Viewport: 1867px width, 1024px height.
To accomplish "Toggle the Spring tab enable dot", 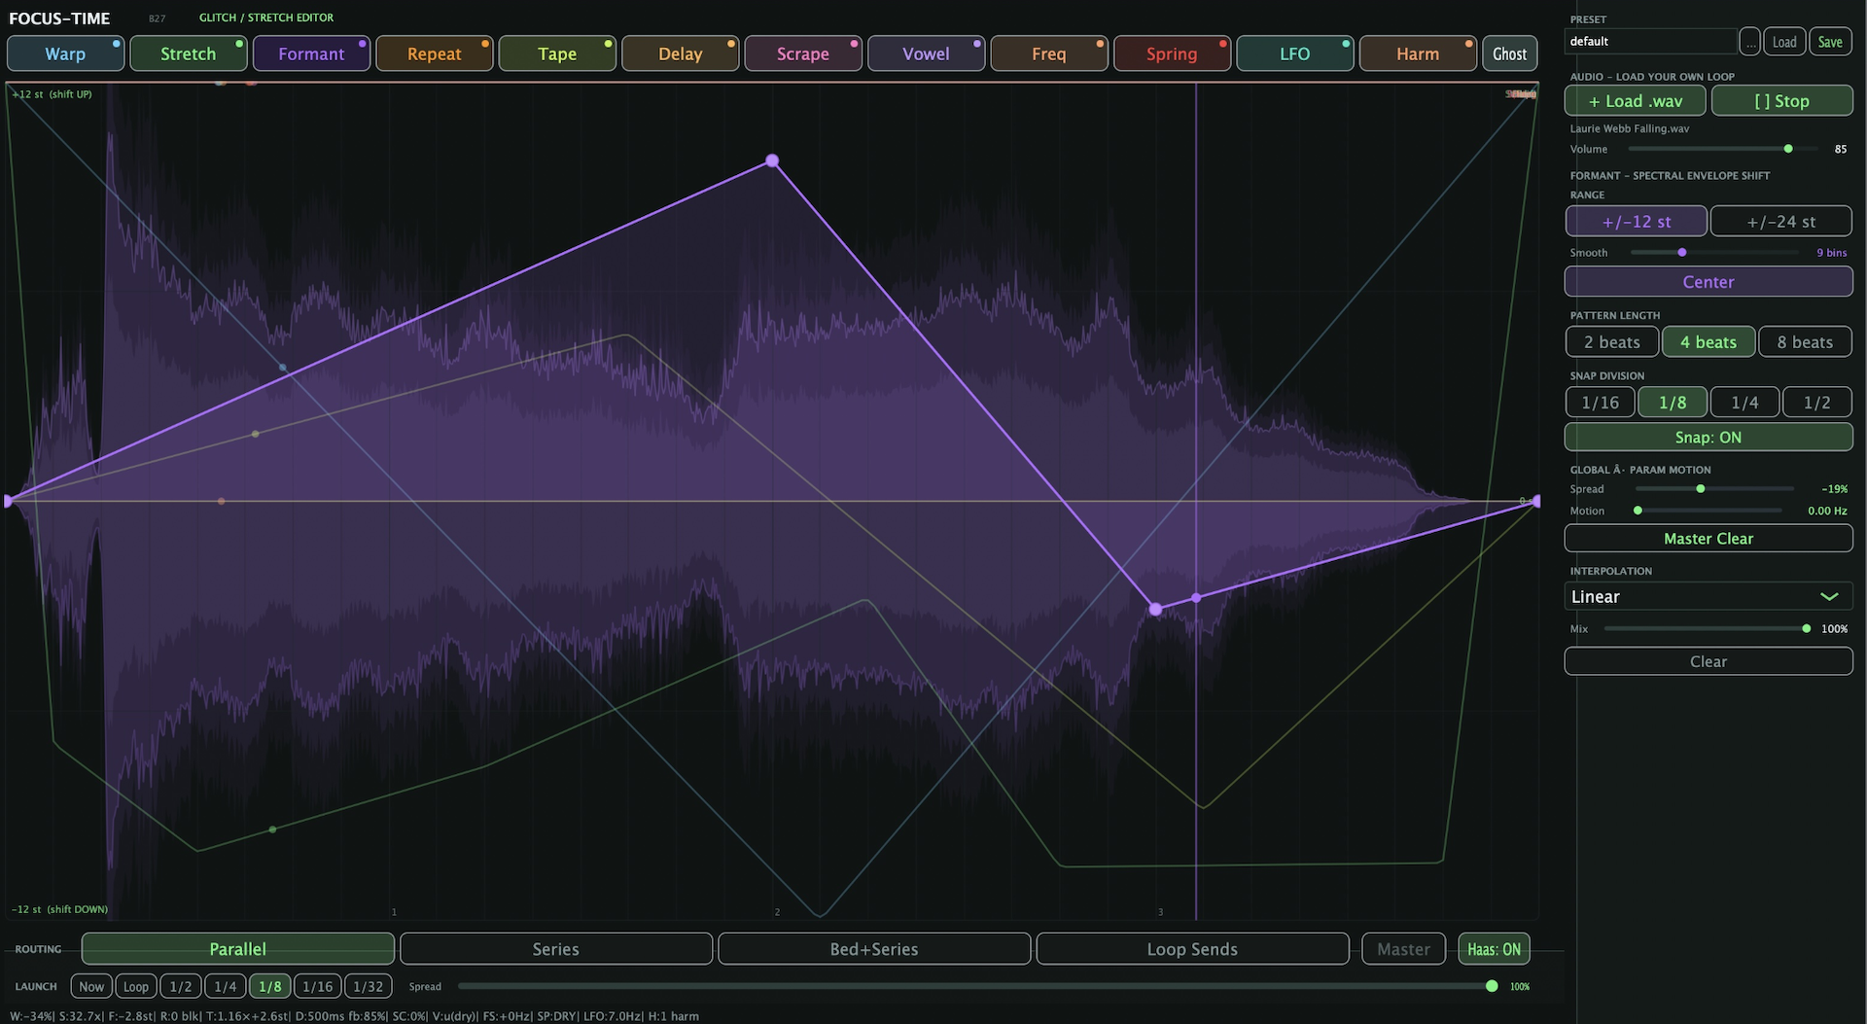I will [x=1223, y=44].
